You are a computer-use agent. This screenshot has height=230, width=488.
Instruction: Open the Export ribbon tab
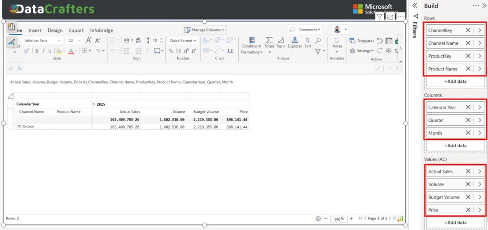click(76, 30)
